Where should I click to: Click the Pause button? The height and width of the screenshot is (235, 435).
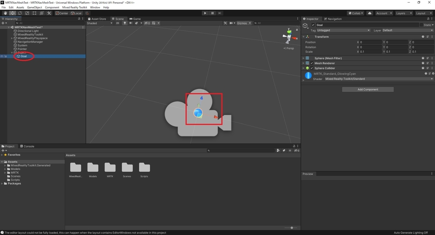212,13
